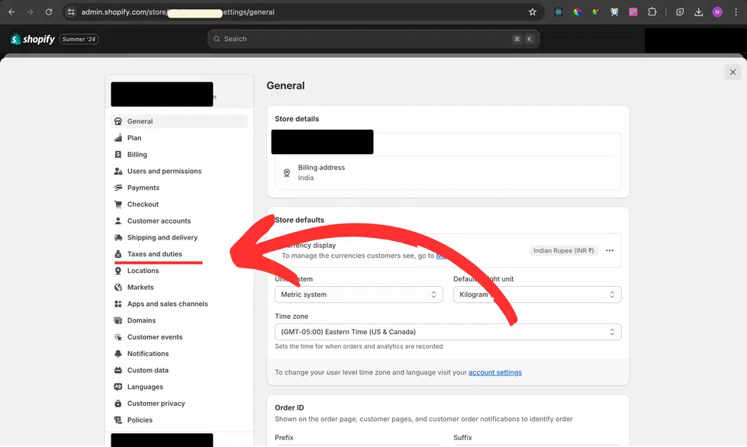Click the Checkout cart icon in sidebar

(x=119, y=204)
